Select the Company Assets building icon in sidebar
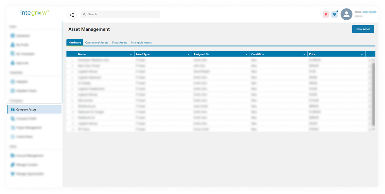Image resolution: width=385 pixels, height=194 pixels. [12, 110]
